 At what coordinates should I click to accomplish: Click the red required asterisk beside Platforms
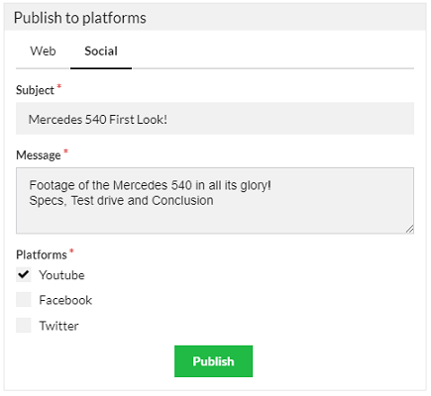[71, 251]
